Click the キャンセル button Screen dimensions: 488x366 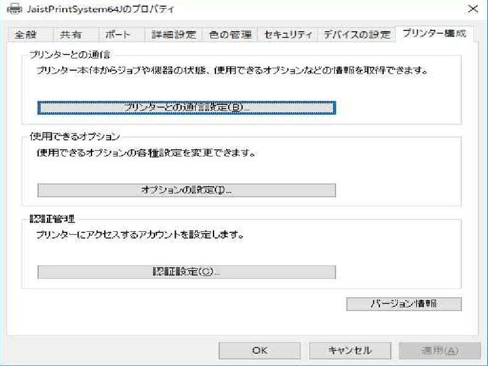pyautogui.click(x=350, y=350)
